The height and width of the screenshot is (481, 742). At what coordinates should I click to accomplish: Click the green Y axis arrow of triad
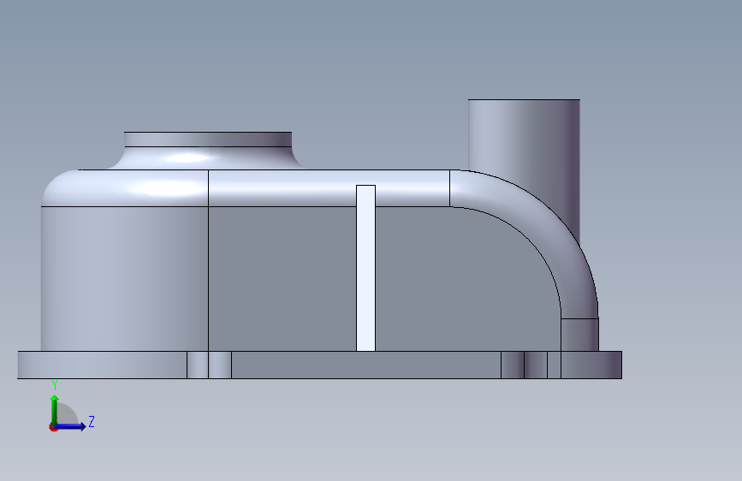[x=55, y=409]
